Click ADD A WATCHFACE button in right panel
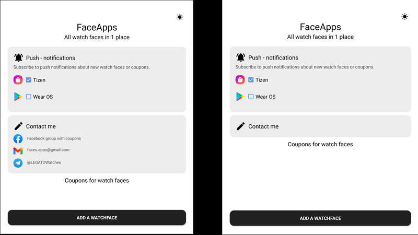Image resolution: width=418 pixels, height=235 pixels. [x=320, y=218]
